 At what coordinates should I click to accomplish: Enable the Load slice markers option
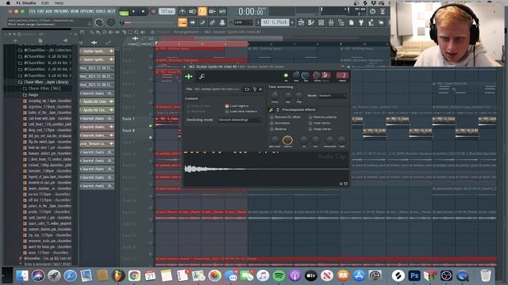pyautogui.click(x=241, y=112)
